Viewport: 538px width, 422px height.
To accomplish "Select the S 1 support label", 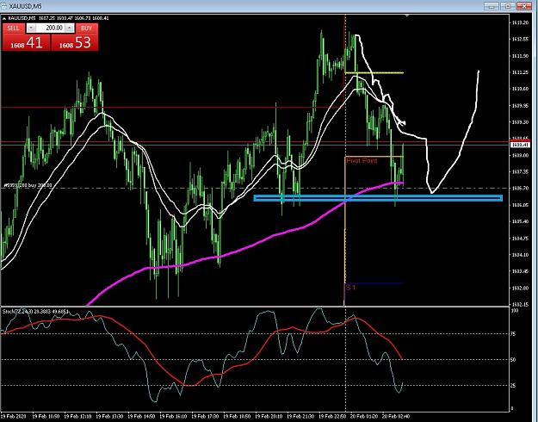I will (350, 288).
